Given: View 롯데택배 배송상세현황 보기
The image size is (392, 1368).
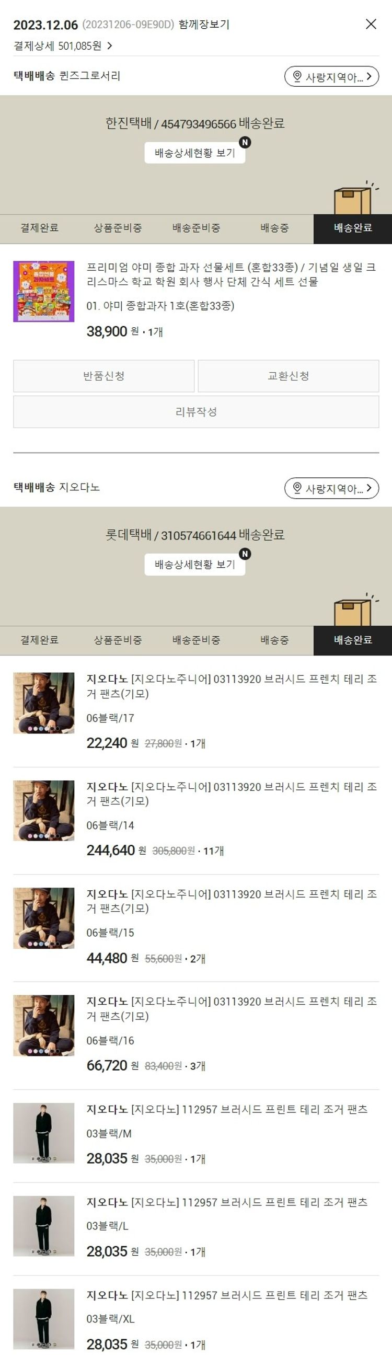Looking at the screenshot, I should [x=195, y=565].
